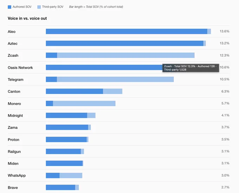Click Zama's authored SOV bar segment
This screenshot has width=239, height=193.
pyautogui.click(x=67, y=127)
